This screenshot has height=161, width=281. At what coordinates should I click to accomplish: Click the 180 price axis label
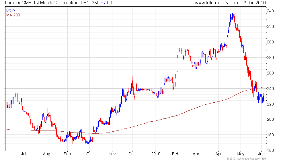coord(270,135)
